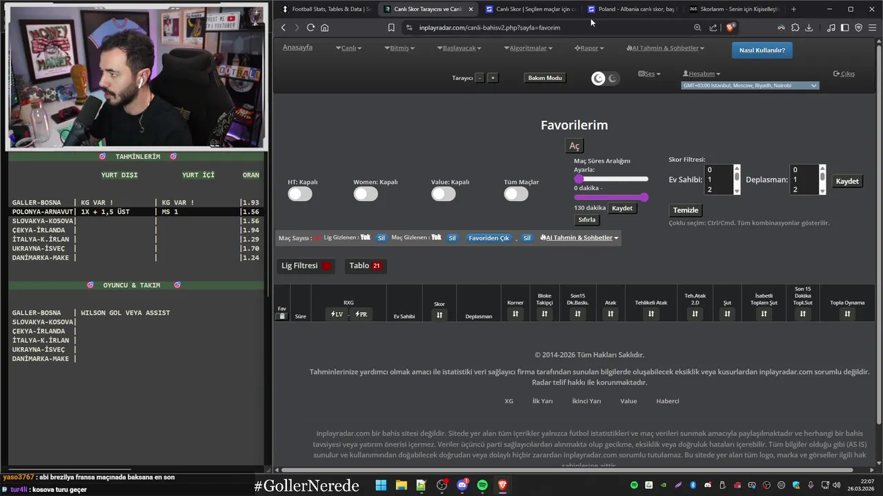Open the browser downloads icon
This screenshot has width=883, height=496.
[x=809, y=28]
